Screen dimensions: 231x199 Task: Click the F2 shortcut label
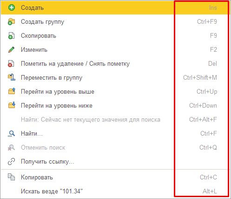coord(213,49)
